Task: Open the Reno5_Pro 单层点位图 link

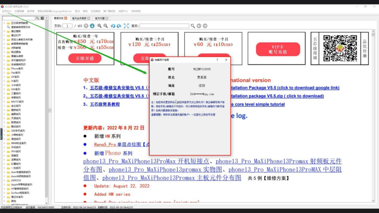Action: click(122, 145)
